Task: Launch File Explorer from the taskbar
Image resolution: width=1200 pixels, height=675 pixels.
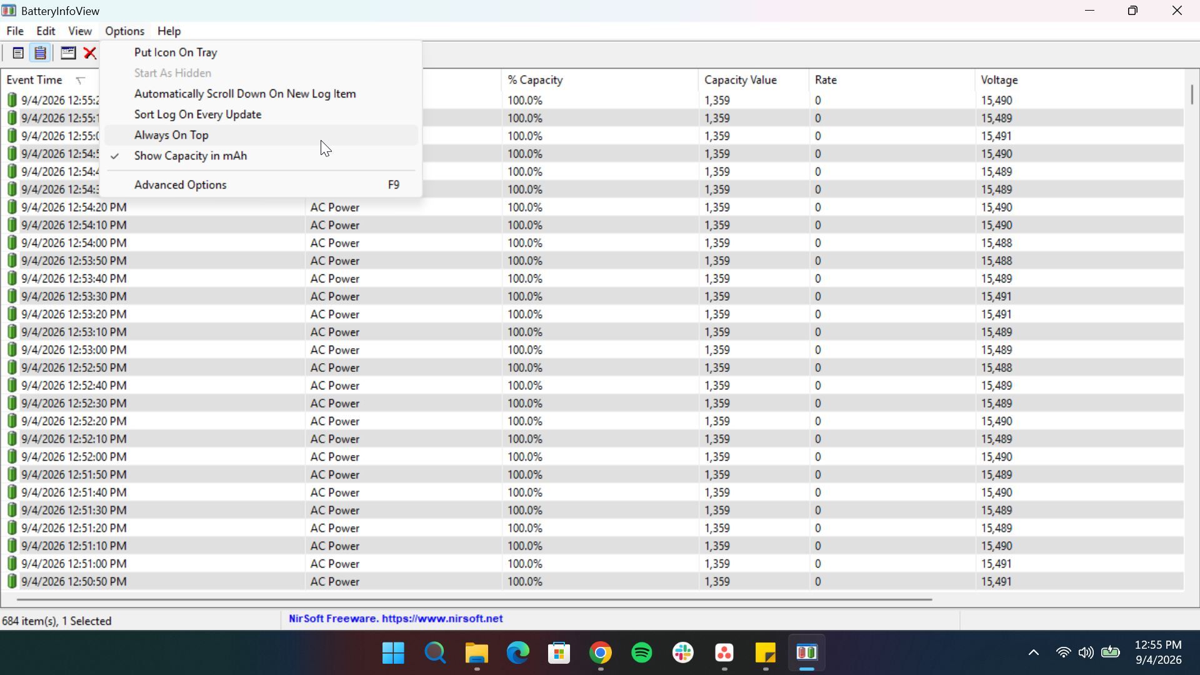Action: [476, 654]
